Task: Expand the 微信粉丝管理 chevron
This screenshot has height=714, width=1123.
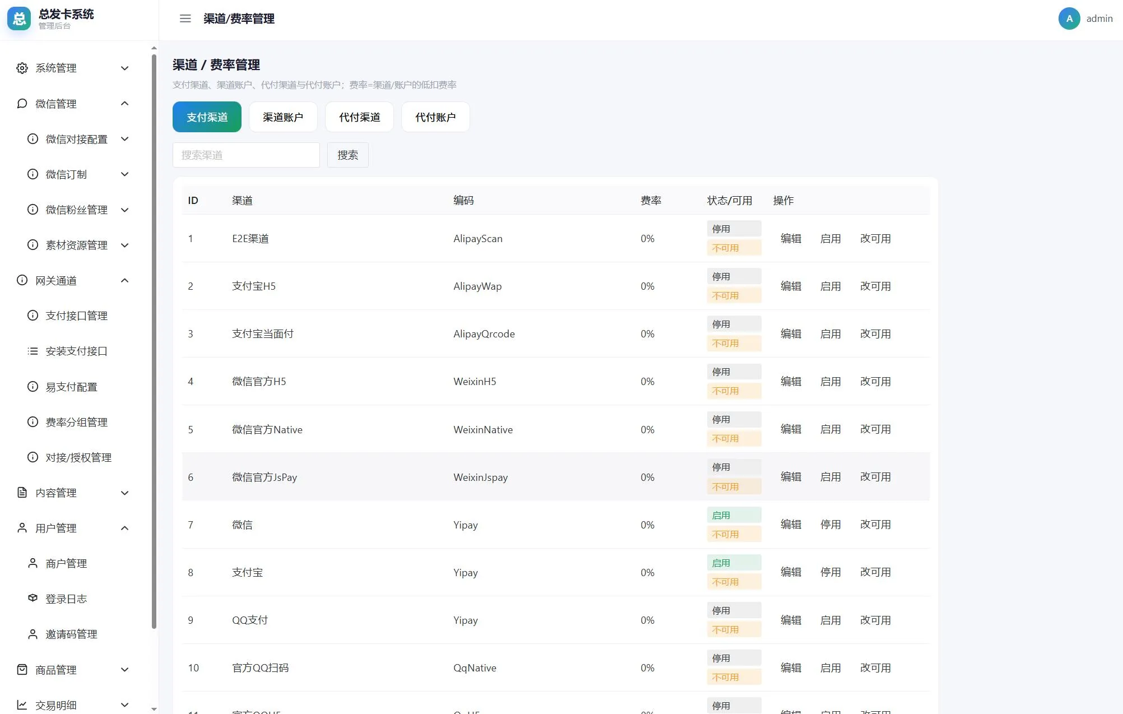Action: (125, 210)
